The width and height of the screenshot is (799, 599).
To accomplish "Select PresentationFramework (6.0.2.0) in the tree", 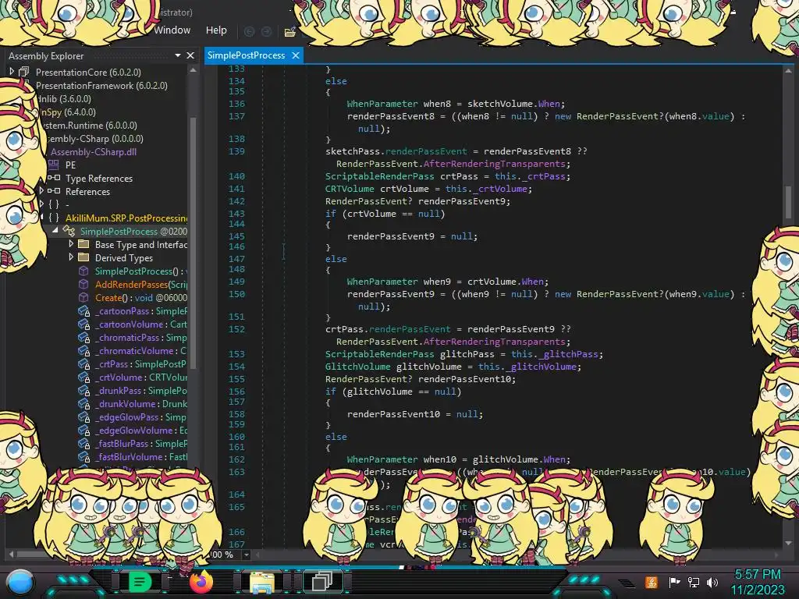I will [x=101, y=86].
